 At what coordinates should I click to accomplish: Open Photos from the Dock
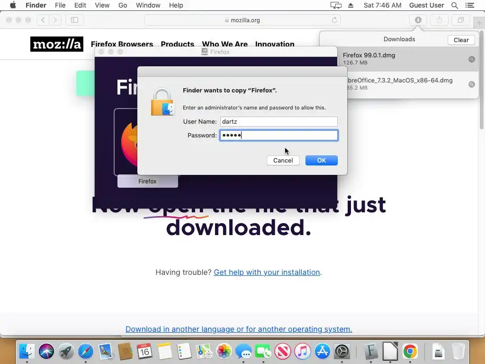[224, 351]
